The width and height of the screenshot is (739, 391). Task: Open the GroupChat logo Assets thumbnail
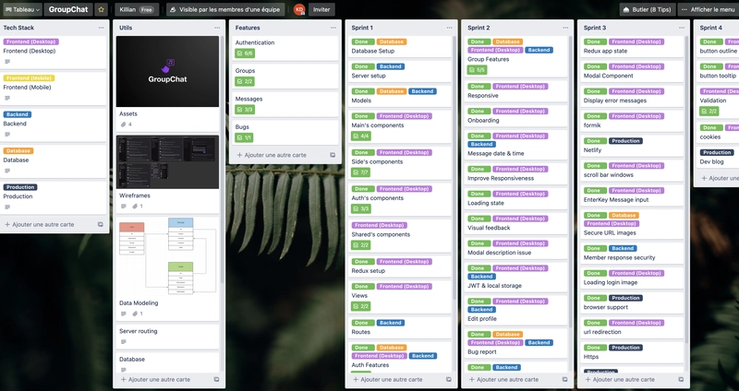[x=167, y=72]
